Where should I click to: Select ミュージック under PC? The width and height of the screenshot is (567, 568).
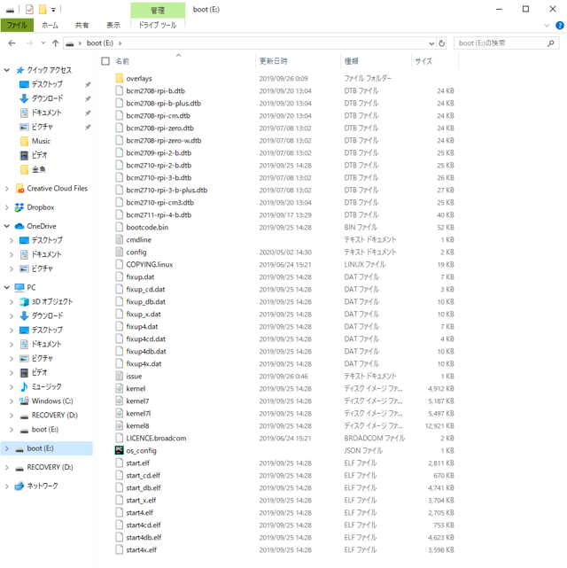tap(46, 386)
